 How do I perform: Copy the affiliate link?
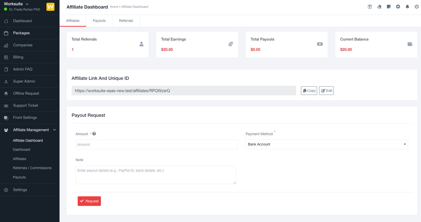(x=309, y=91)
